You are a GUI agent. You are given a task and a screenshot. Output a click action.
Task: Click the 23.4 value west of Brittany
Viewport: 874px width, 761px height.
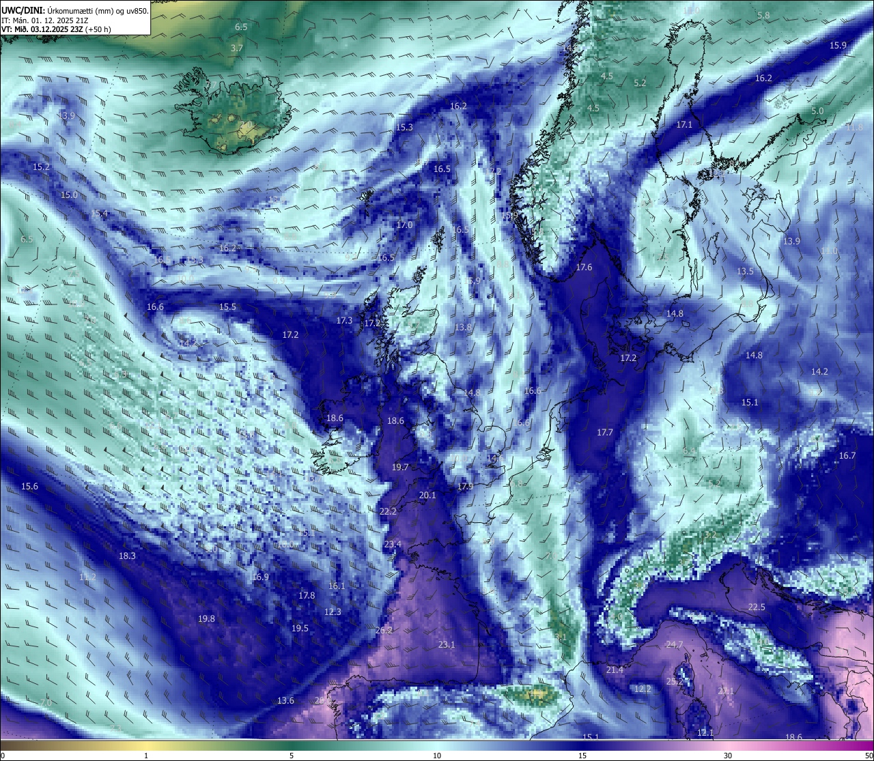coord(393,544)
